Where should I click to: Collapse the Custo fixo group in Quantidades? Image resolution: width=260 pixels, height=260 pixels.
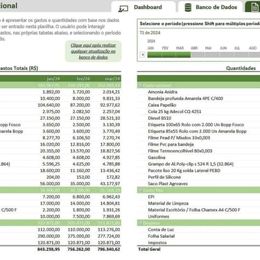(140, 191)
